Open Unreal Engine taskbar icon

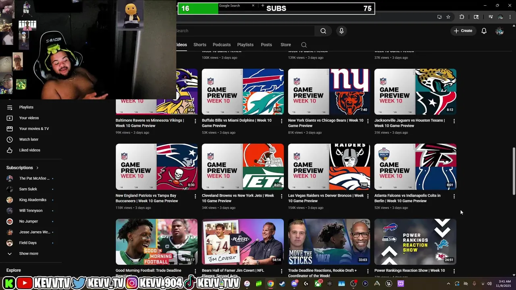pos(389,284)
